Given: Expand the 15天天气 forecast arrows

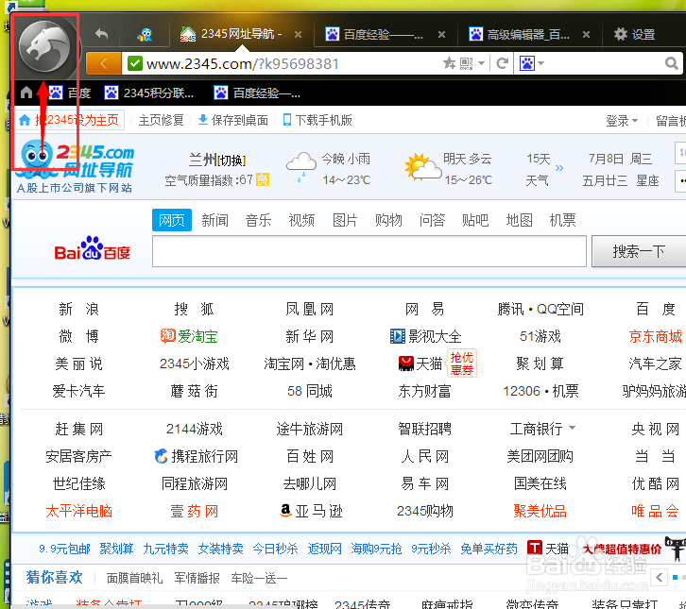Looking at the screenshot, I should (559, 168).
